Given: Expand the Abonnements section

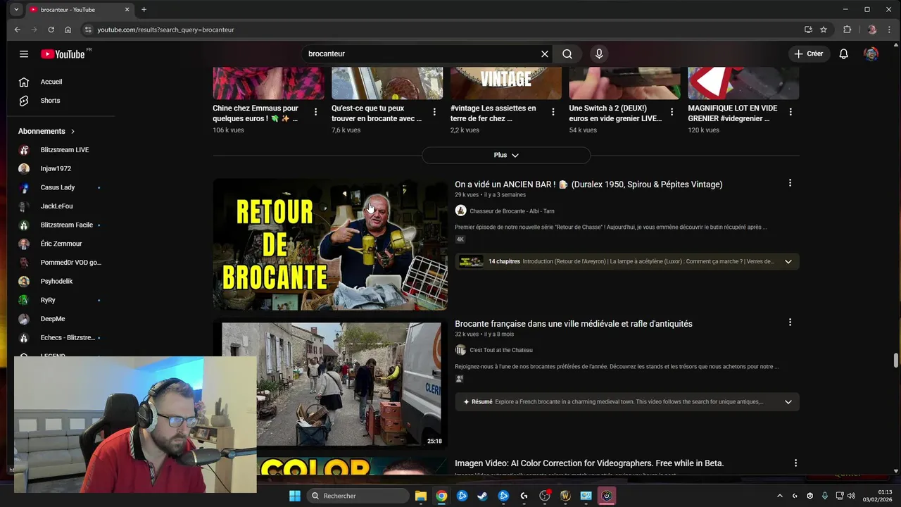Looking at the screenshot, I should tap(46, 131).
